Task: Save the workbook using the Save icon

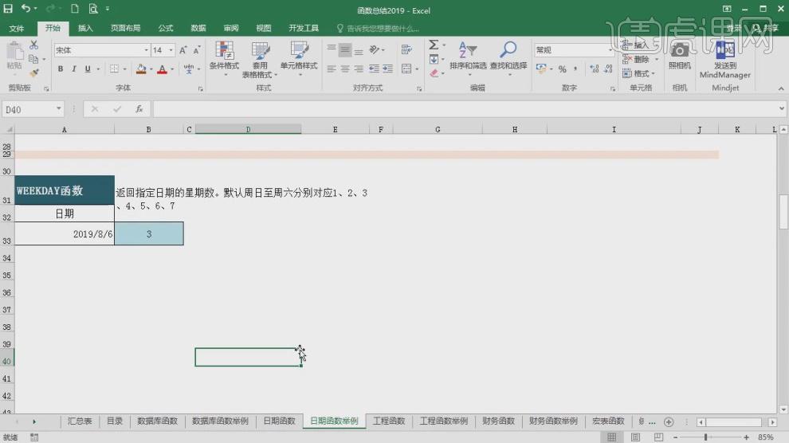Action: point(8,9)
